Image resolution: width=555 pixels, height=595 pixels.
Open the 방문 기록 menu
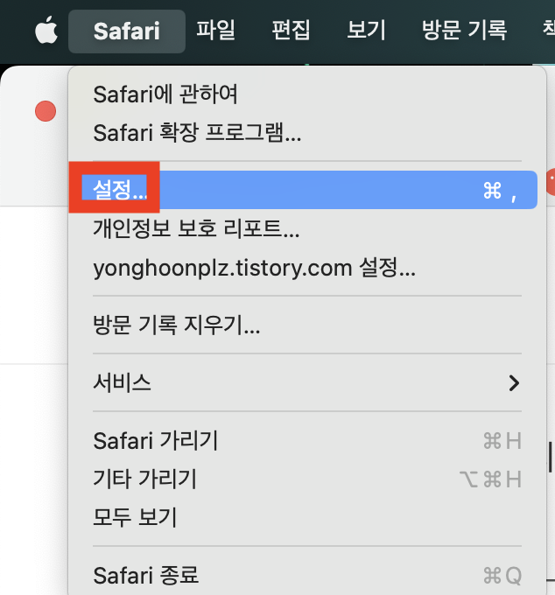tap(464, 31)
